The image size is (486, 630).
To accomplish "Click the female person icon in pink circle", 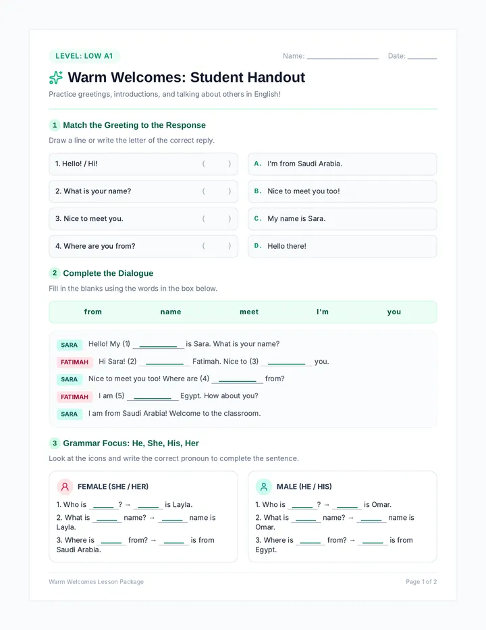I will (65, 487).
